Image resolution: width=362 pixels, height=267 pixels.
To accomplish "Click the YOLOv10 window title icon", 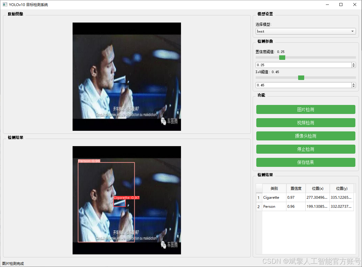I will click(x=5, y=5).
